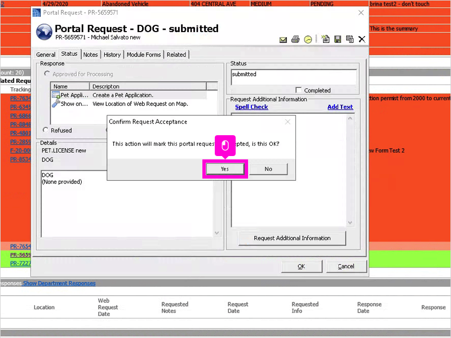
Task: Click the additional info scrollbar down arrow
Action: [350, 223]
